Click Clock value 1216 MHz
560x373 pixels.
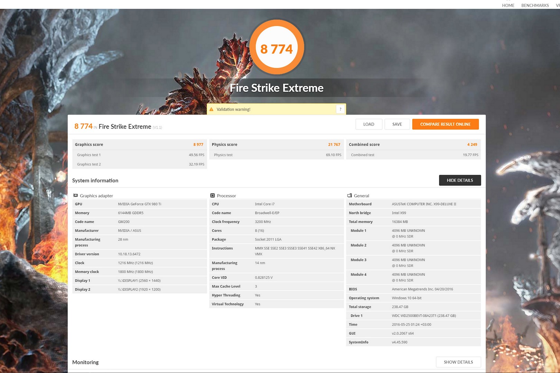tap(136, 263)
